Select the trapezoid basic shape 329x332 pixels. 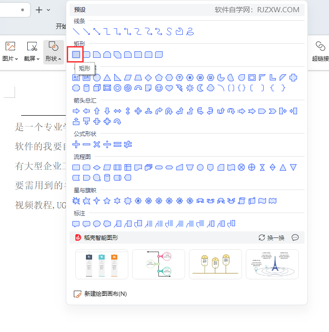coord(138,78)
